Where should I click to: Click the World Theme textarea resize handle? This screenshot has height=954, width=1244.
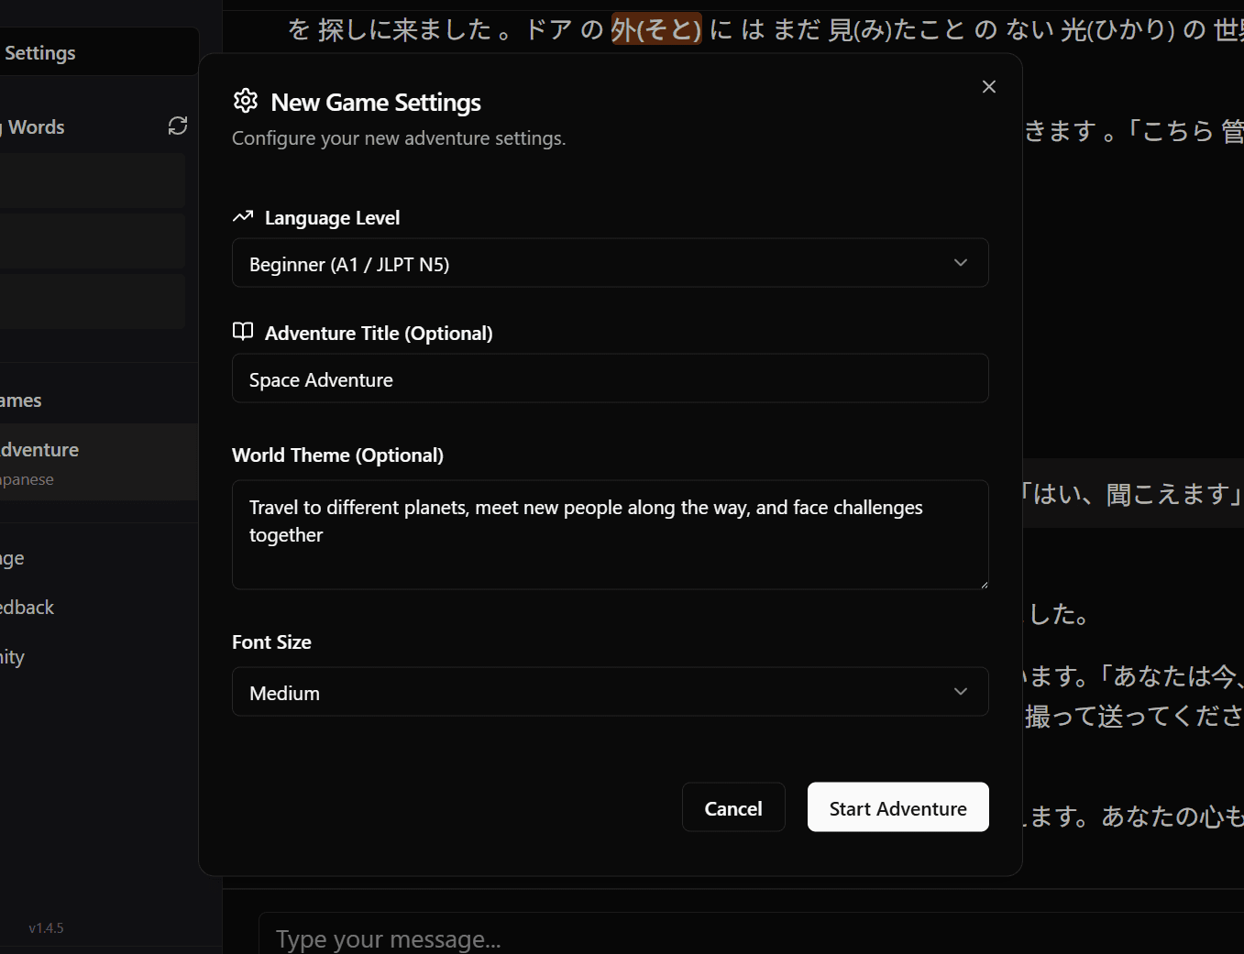[x=984, y=584]
